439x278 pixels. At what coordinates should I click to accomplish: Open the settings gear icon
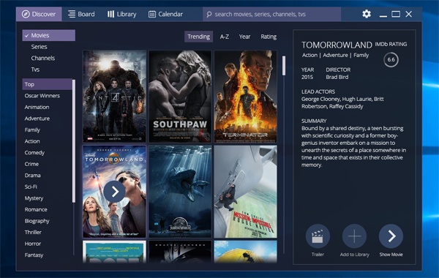367,14
